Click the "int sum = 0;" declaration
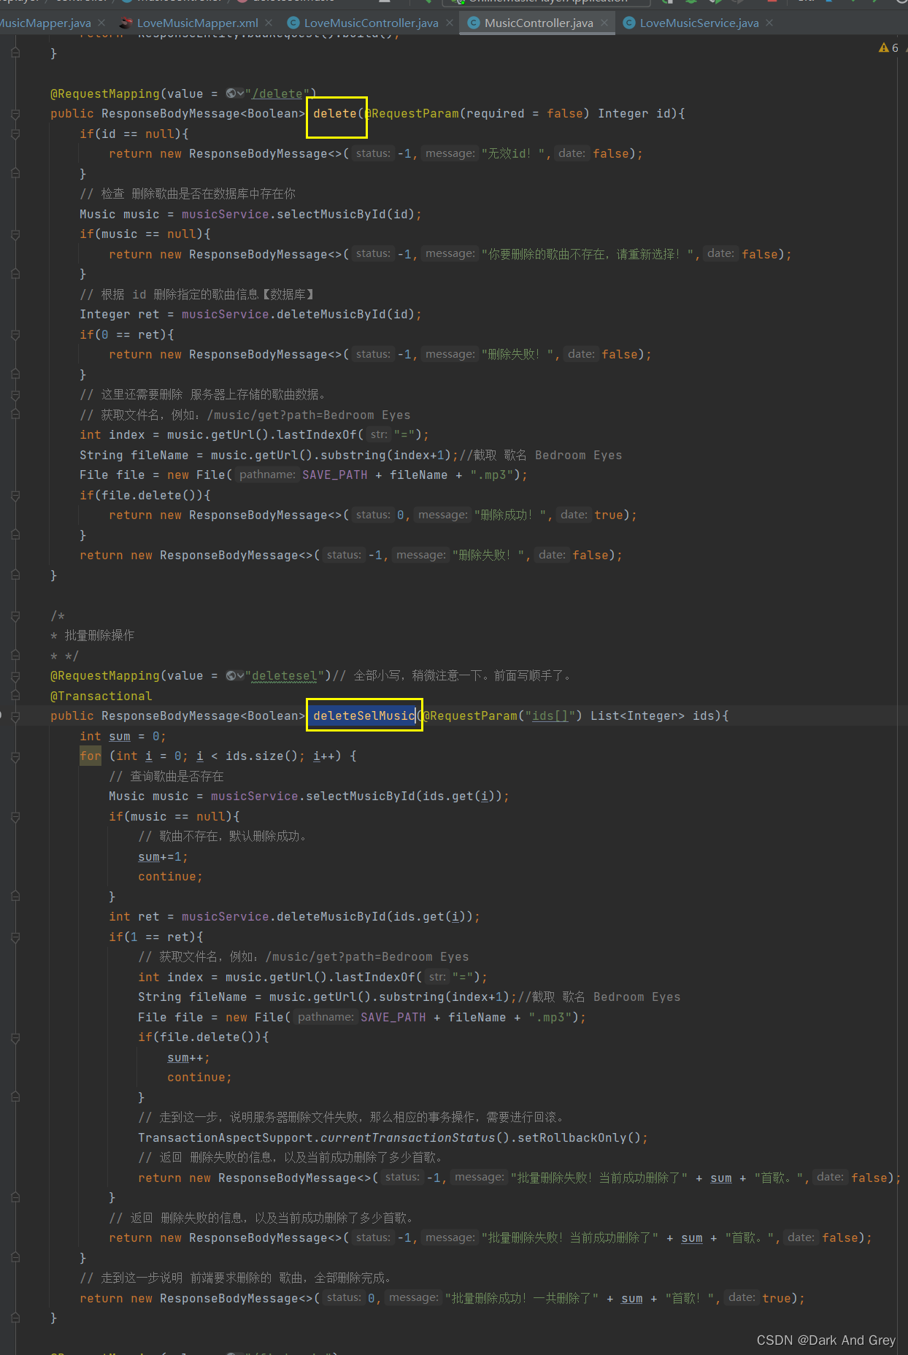The image size is (908, 1355). (x=123, y=737)
